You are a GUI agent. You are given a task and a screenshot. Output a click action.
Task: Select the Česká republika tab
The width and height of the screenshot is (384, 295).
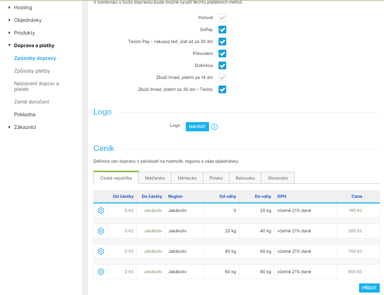tap(116, 178)
